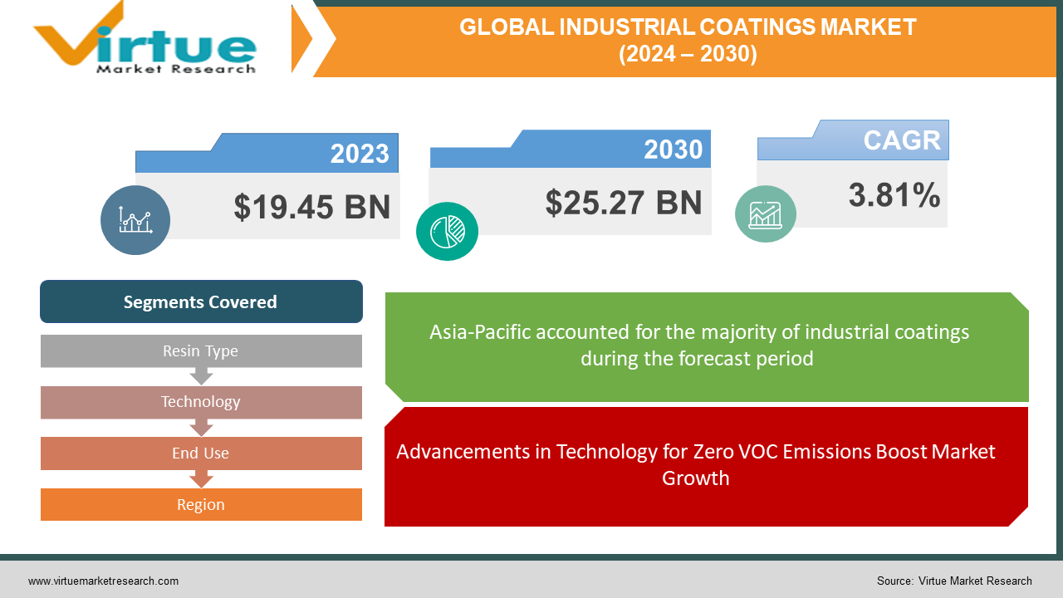
Task: Click the arrow below End Use
Action: [x=201, y=479]
